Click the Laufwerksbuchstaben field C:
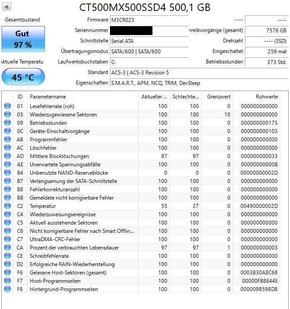The image size is (290, 309). coord(149,62)
